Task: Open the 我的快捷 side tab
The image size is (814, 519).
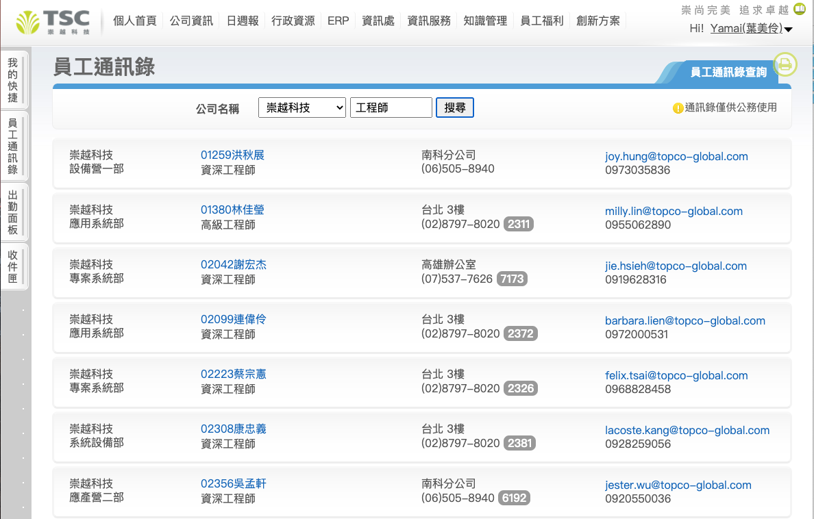Action: (13, 80)
